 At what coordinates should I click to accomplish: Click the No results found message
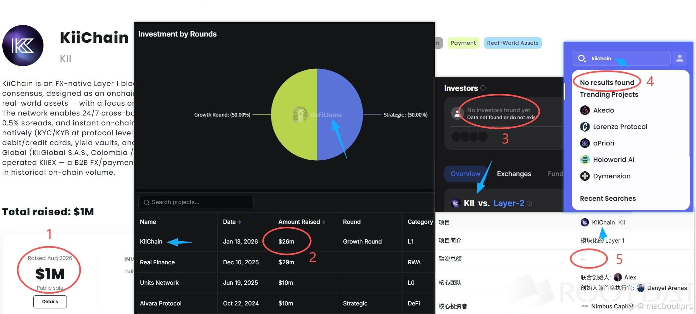pyautogui.click(x=607, y=83)
